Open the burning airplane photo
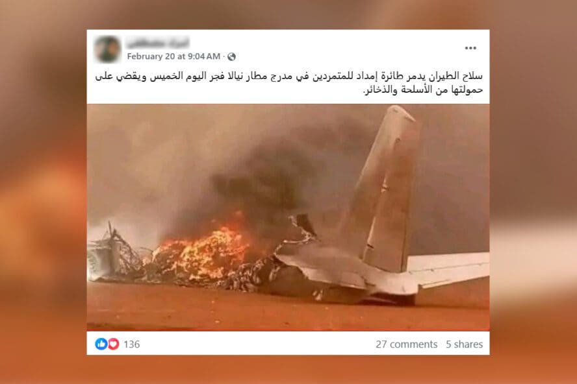Image resolution: width=577 pixels, height=384 pixels. (288, 217)
